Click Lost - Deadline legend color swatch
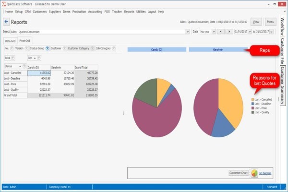This screenshot has width=288, height=192. (x=252, y=104)
